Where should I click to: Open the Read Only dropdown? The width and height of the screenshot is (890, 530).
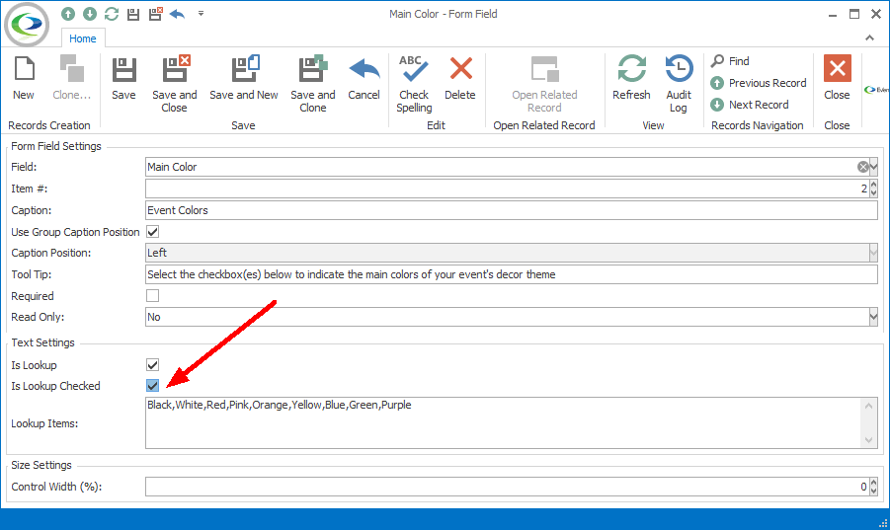click(x=873, y=317)
